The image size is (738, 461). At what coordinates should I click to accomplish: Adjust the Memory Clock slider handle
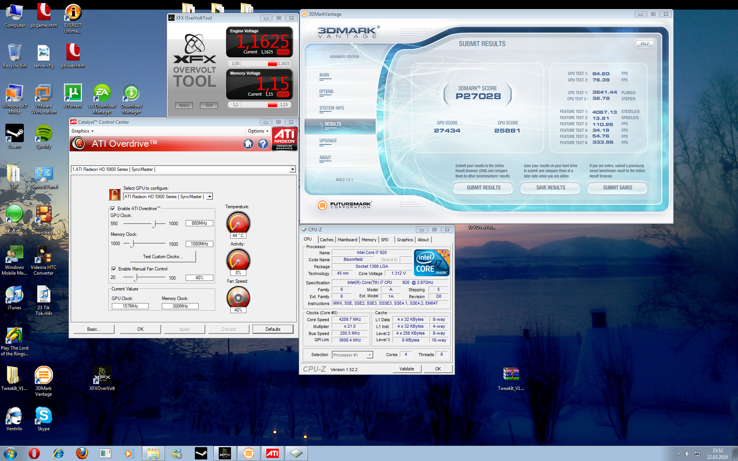pos(133,244)
